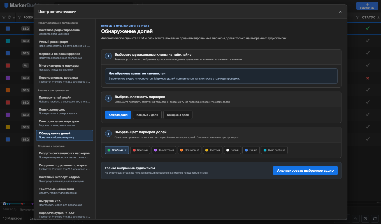Click the red X status icon
The width and height of the screenshot is (381, 224).
(x=368, y=78)
